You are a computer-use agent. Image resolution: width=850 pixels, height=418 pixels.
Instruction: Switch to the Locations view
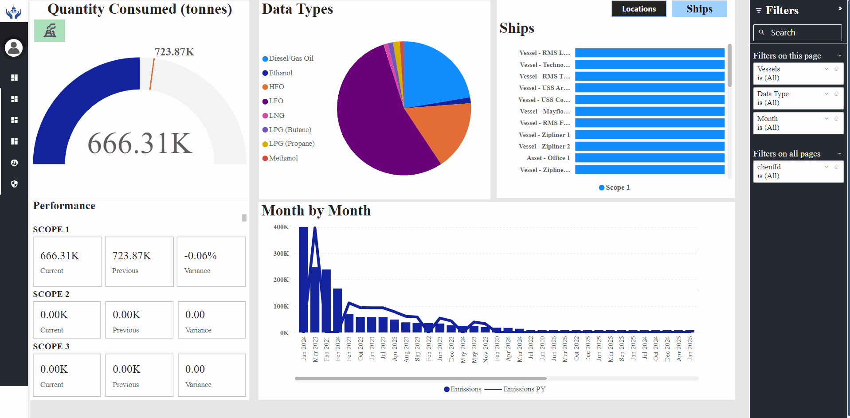click(x=638, y=9)
